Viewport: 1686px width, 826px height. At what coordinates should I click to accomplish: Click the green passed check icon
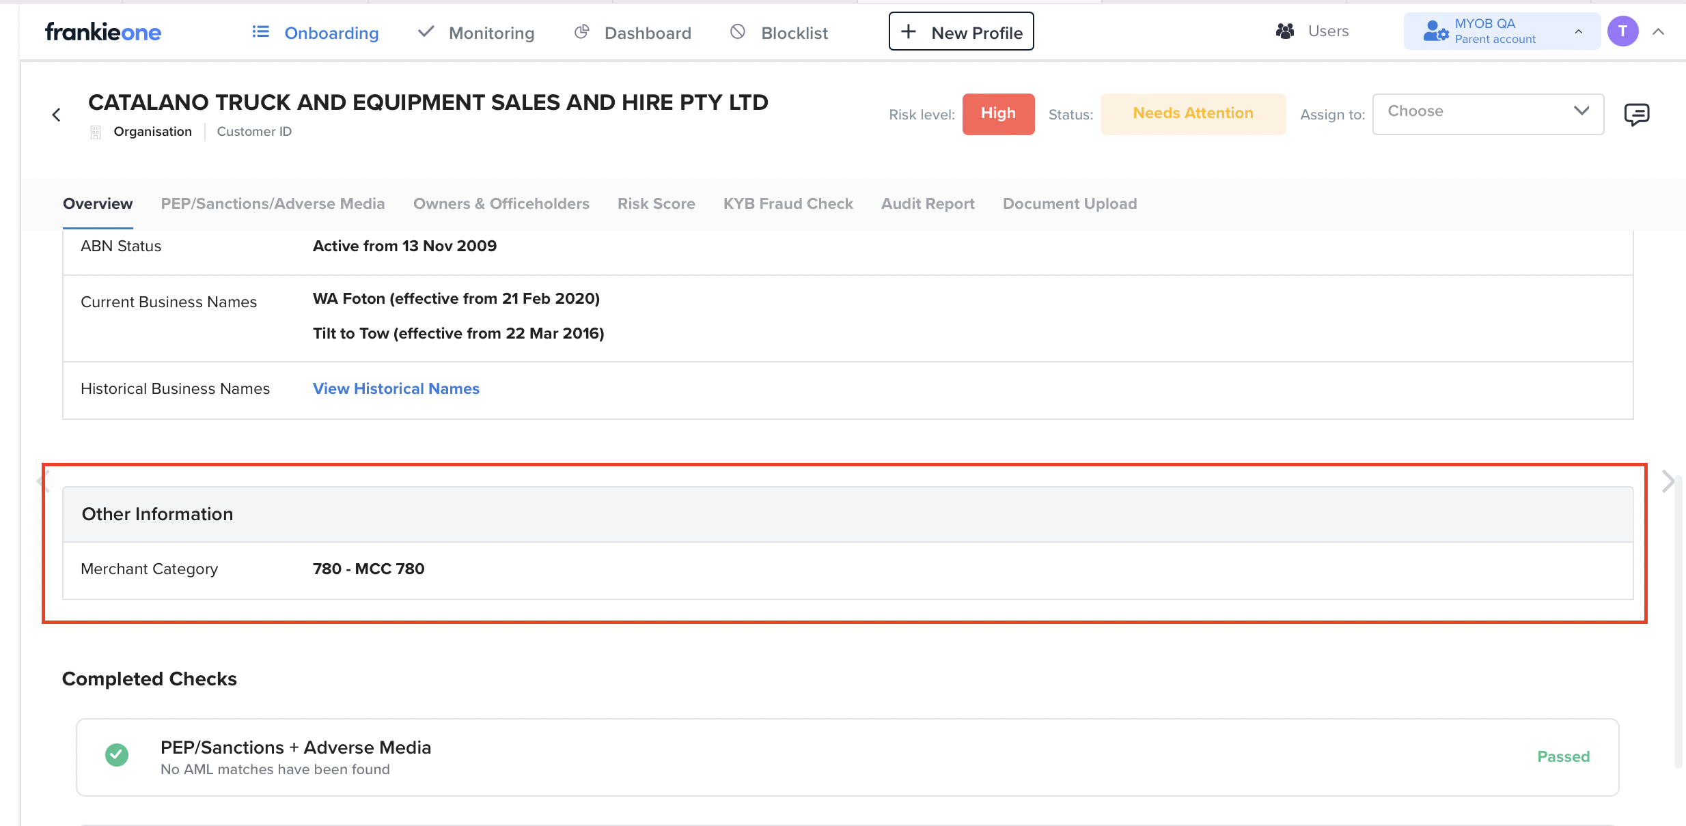coord(117,755)
